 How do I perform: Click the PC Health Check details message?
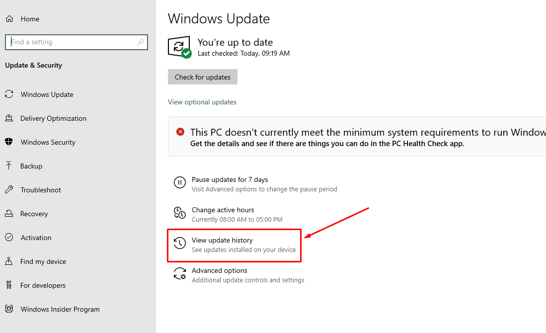pos(327,144)
